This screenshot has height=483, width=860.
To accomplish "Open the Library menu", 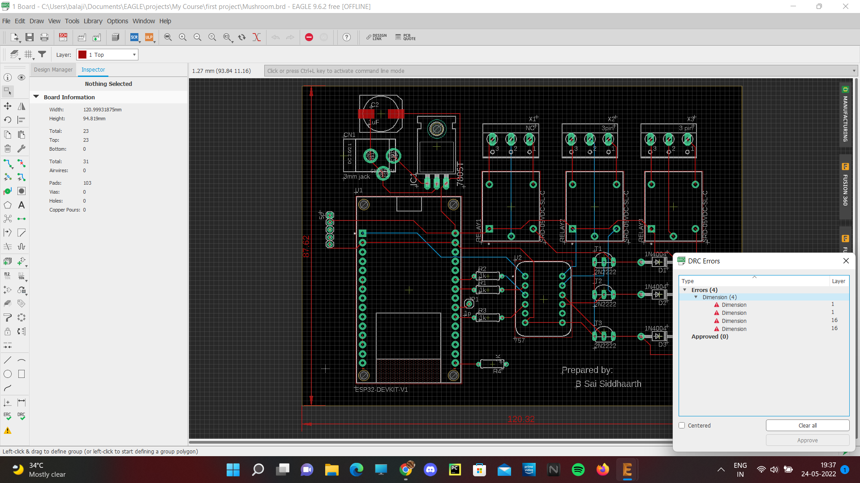I will tap(93, 21).
